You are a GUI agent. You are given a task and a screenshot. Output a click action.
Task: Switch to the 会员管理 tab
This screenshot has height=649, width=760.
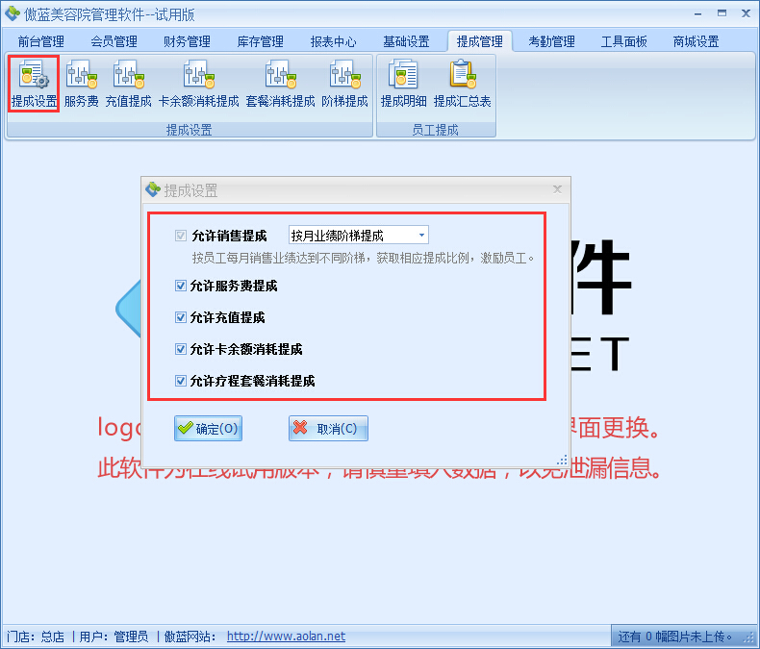[114, 41]
